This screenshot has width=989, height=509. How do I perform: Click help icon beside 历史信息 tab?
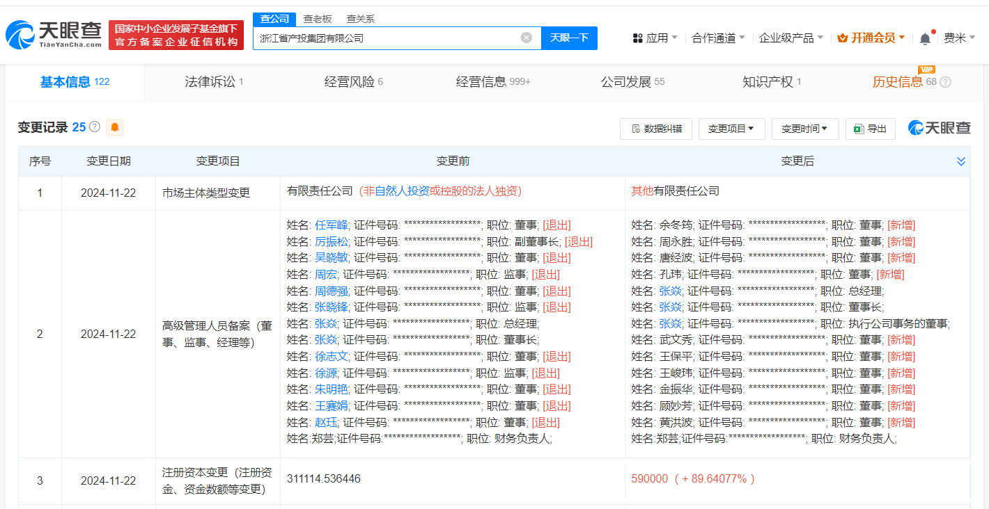945,82
